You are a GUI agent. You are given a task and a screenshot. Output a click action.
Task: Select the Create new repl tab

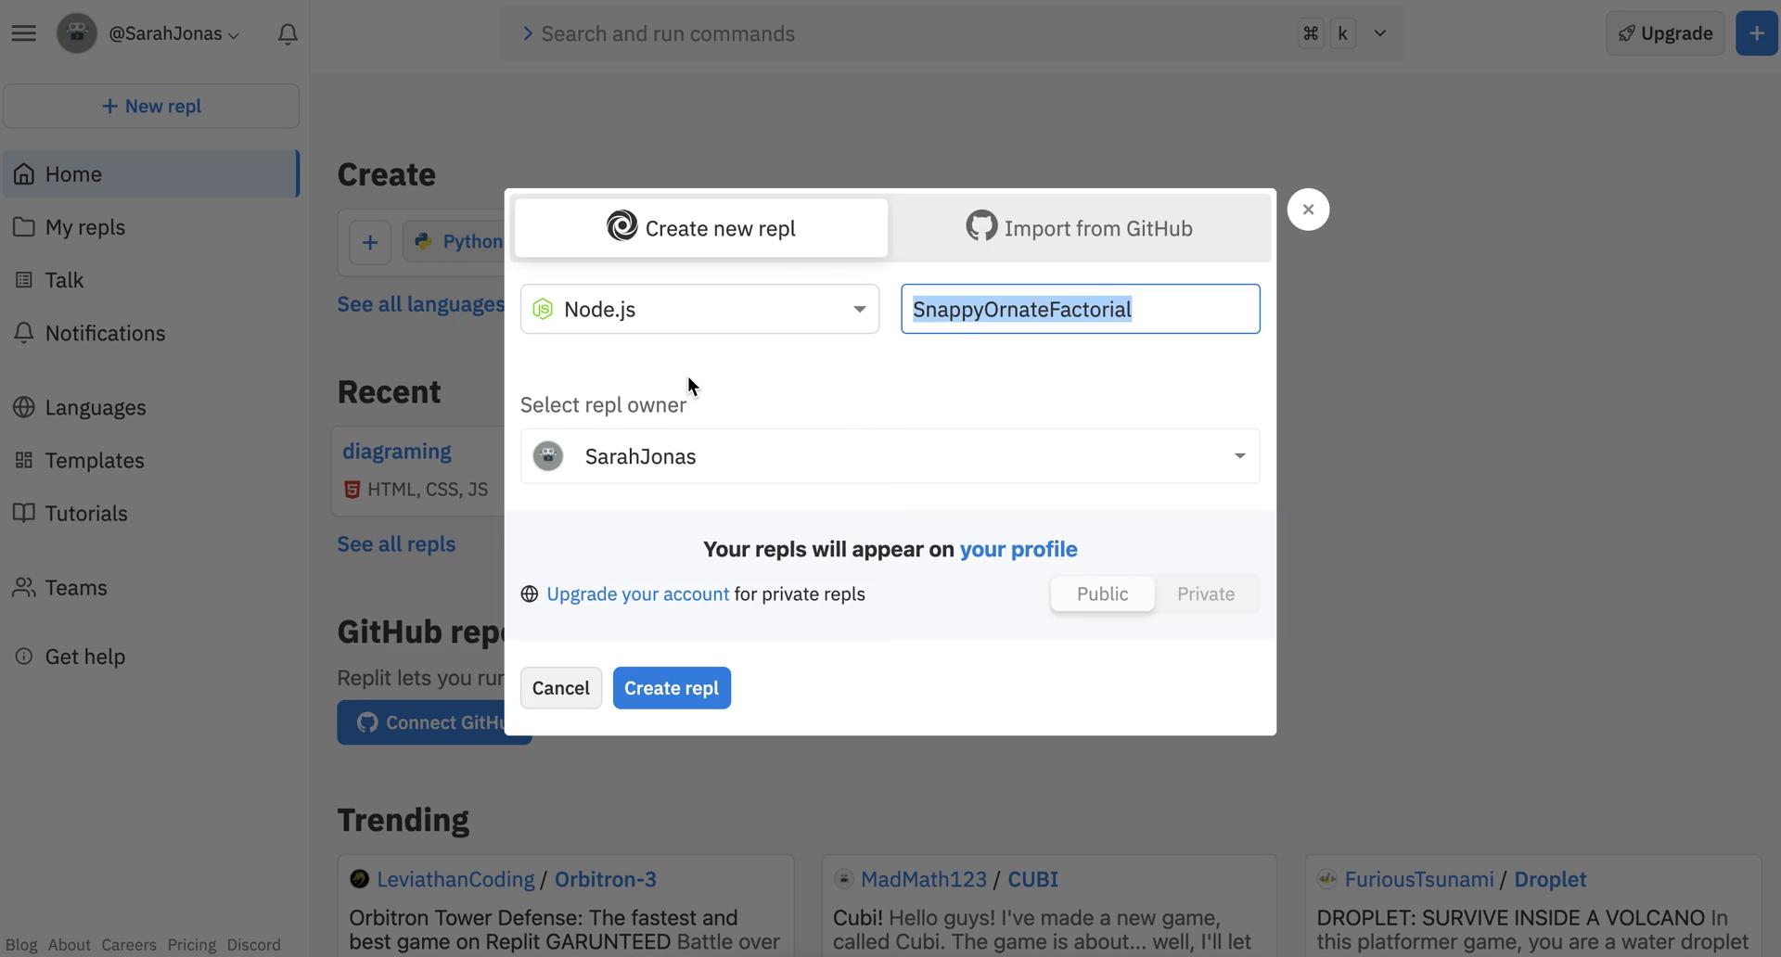[x=701, y=228]
